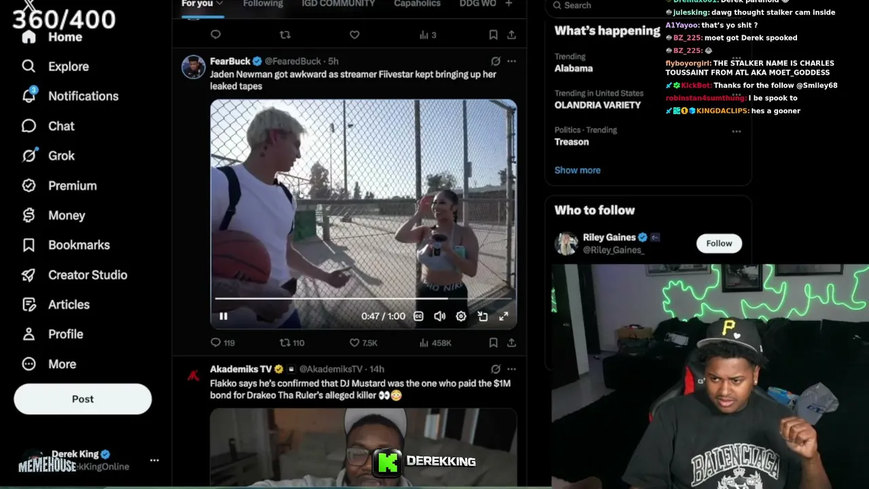Click Show more under trends
869x489 pixels.
[x=577, y=170]
